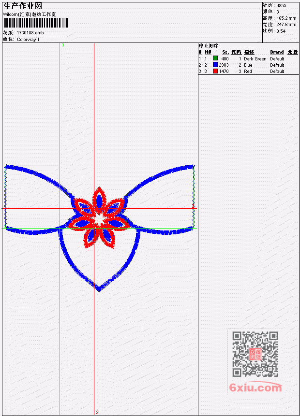The width and height of the screenshot is (300, 416).
Task: Click the Blue color swatch in stop sequence
Action: tap(215, 65)
